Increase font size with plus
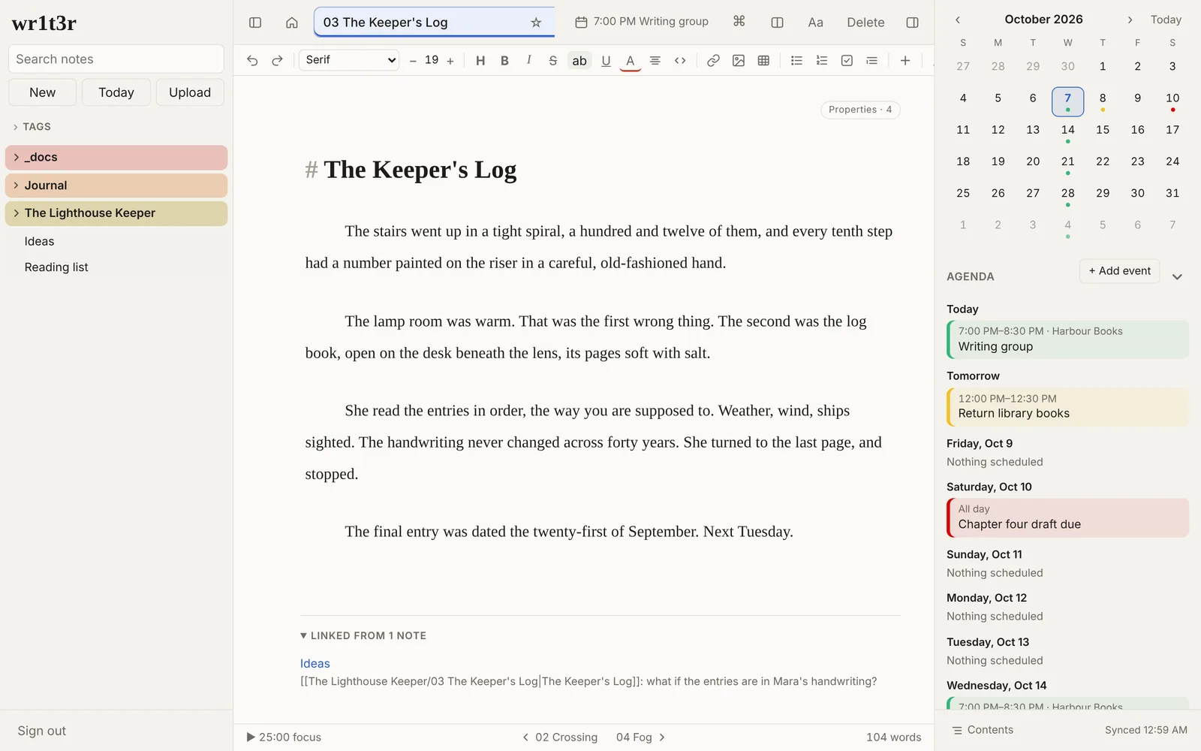This screenshot has height=751, width=1201. tap(450, 61)
